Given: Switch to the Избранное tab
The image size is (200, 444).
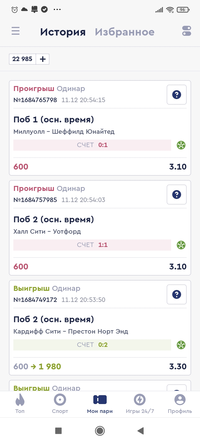Looking at the screenshot, I should [124, 32].
